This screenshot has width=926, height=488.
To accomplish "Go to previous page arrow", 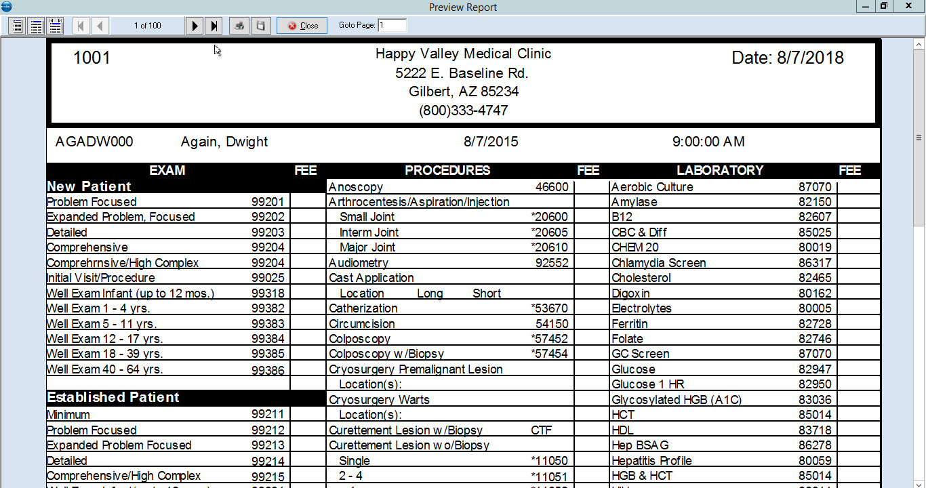I will click(x=100, y=26).
